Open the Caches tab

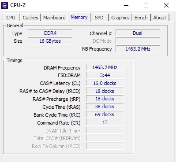click(30, 18)
